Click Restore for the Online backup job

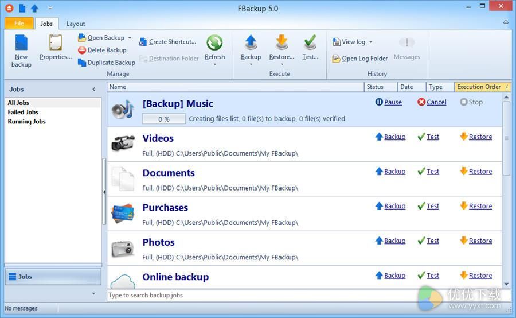tap(476, 275)
